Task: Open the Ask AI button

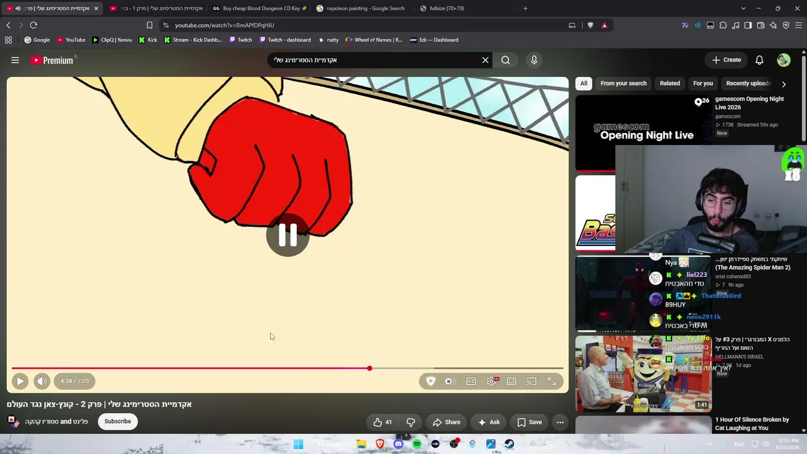Action: (x=489, y=422)
